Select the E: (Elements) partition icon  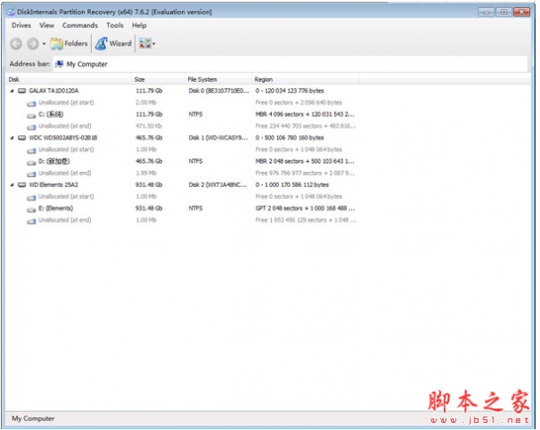tap(31, 210)
